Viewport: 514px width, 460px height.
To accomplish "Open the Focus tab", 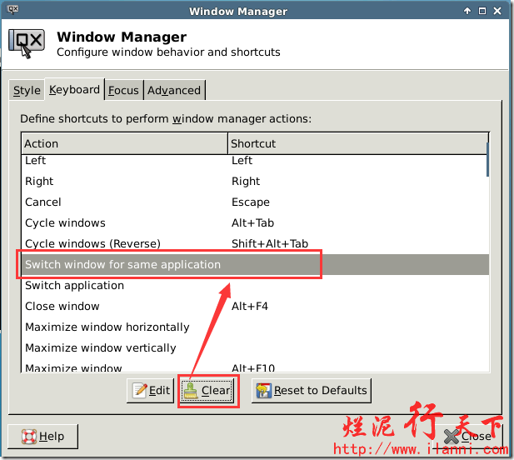I will (x=123, y=90).
